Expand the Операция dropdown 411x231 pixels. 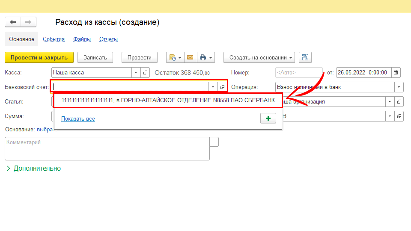[399, 87]
